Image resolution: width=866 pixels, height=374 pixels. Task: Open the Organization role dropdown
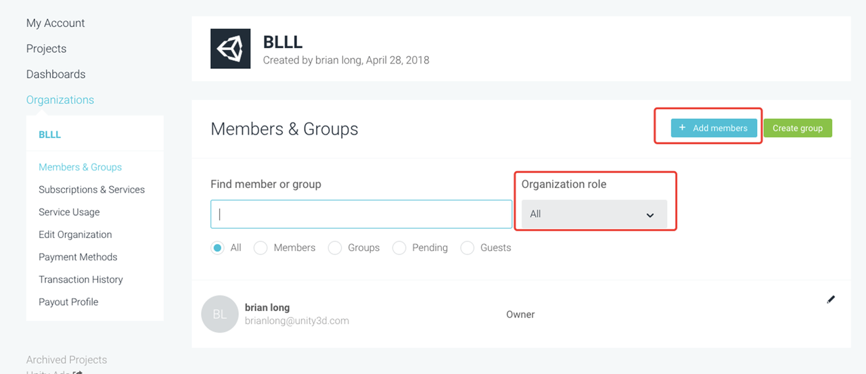pos(594,214)
